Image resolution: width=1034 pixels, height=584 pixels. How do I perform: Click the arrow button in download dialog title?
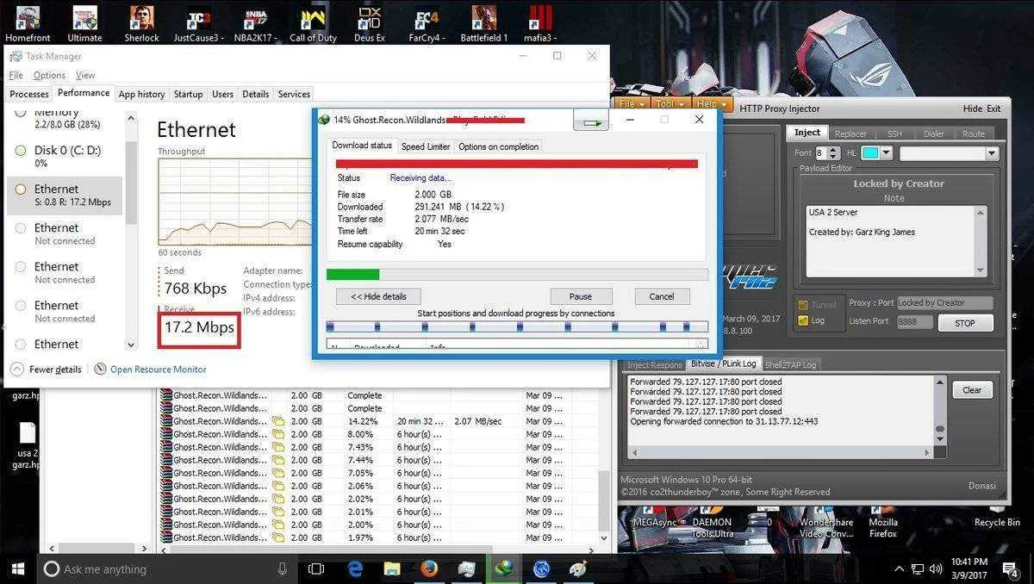pos(591,121)
